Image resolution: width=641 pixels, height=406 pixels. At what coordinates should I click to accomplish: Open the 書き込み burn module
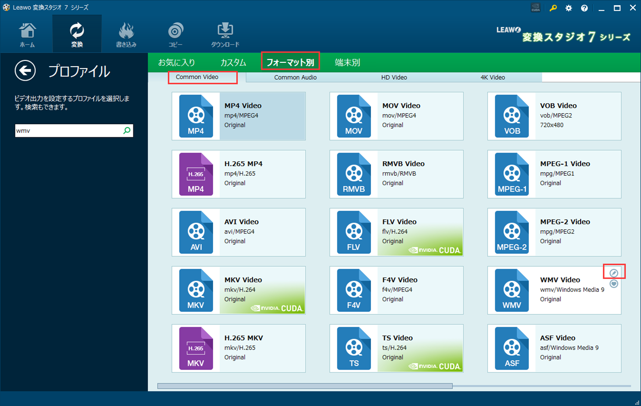tap(126, 35)
